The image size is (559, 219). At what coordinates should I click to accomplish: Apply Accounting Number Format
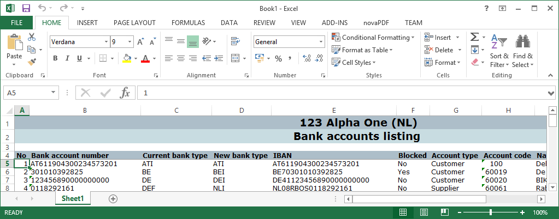pyautogui.click(x=259, y=58)
